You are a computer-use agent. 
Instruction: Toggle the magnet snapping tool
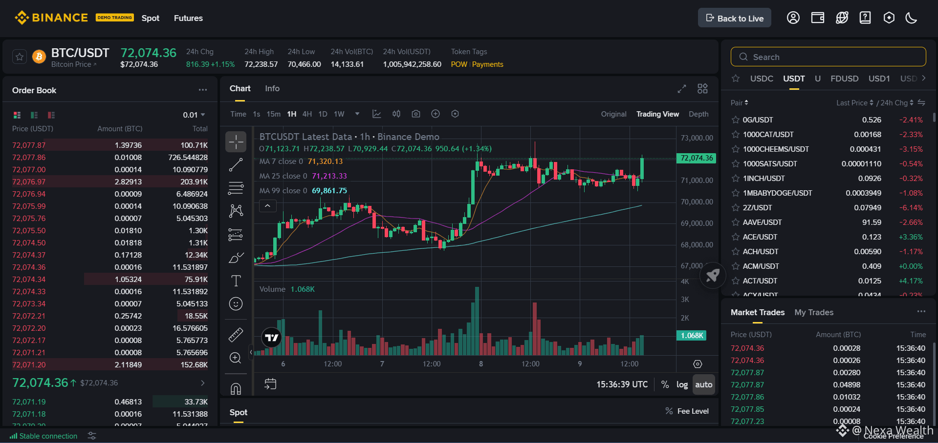pyautogui.click(x=236, y=388)
